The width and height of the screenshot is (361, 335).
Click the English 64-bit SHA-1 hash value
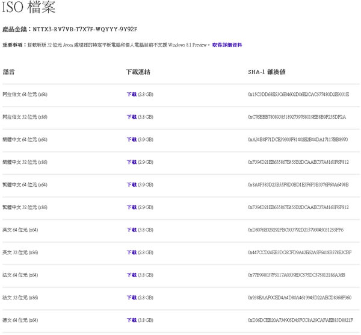coord(295,230)
